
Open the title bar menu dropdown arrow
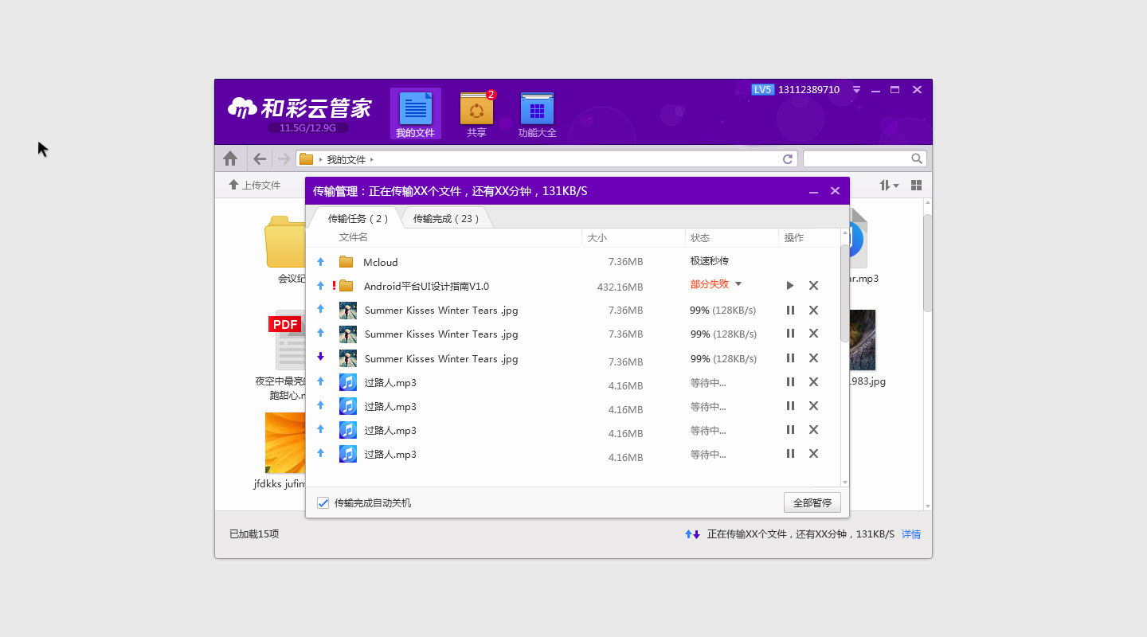point(856,90)
